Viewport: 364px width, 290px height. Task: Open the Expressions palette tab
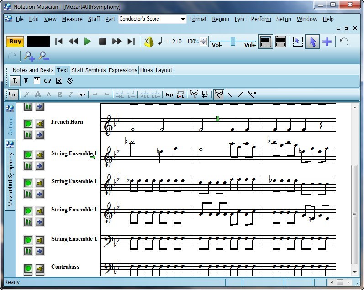pyautogui.click(x=123, y=70)
